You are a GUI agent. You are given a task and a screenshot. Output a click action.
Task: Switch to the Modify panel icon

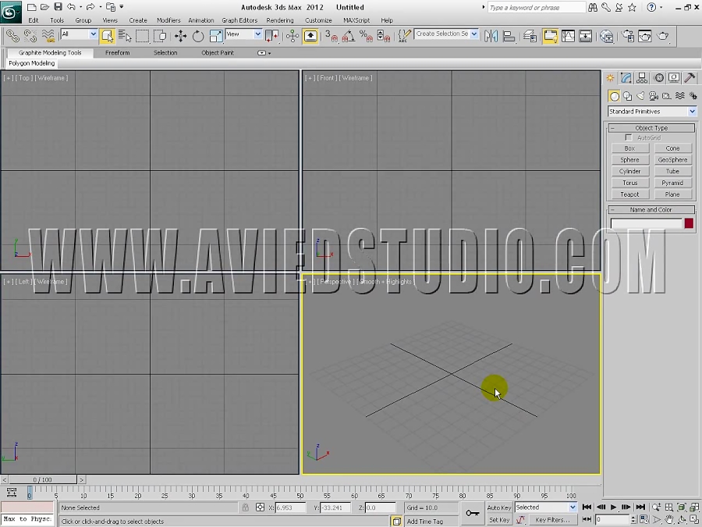tap(626, 77)
